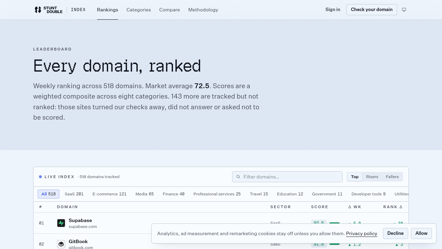Click the Live Index status dot
This screenshot has width=442, height=249.
tap(40, 177)
